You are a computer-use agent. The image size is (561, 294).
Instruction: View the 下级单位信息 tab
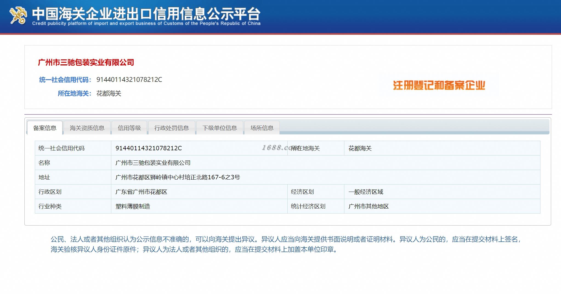[220, 128]
